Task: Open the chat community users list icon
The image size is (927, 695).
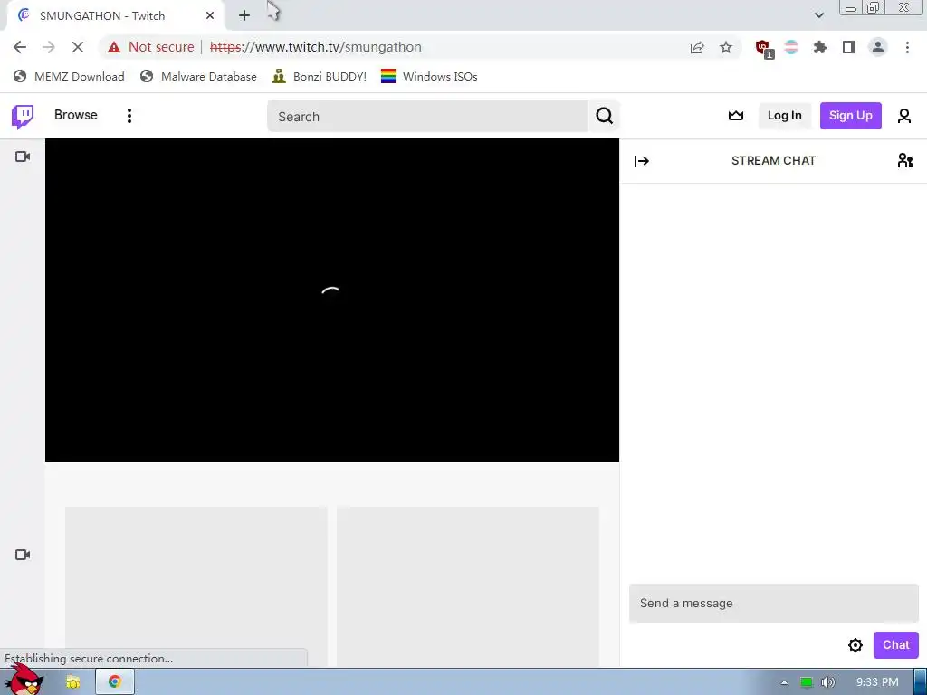Action: point(904,161)
